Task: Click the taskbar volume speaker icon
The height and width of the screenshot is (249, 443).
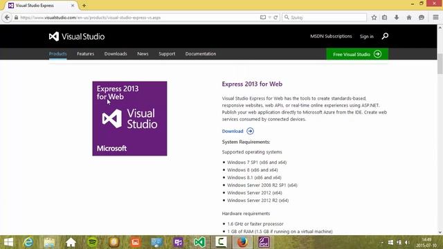Action: tap(407, 243)
